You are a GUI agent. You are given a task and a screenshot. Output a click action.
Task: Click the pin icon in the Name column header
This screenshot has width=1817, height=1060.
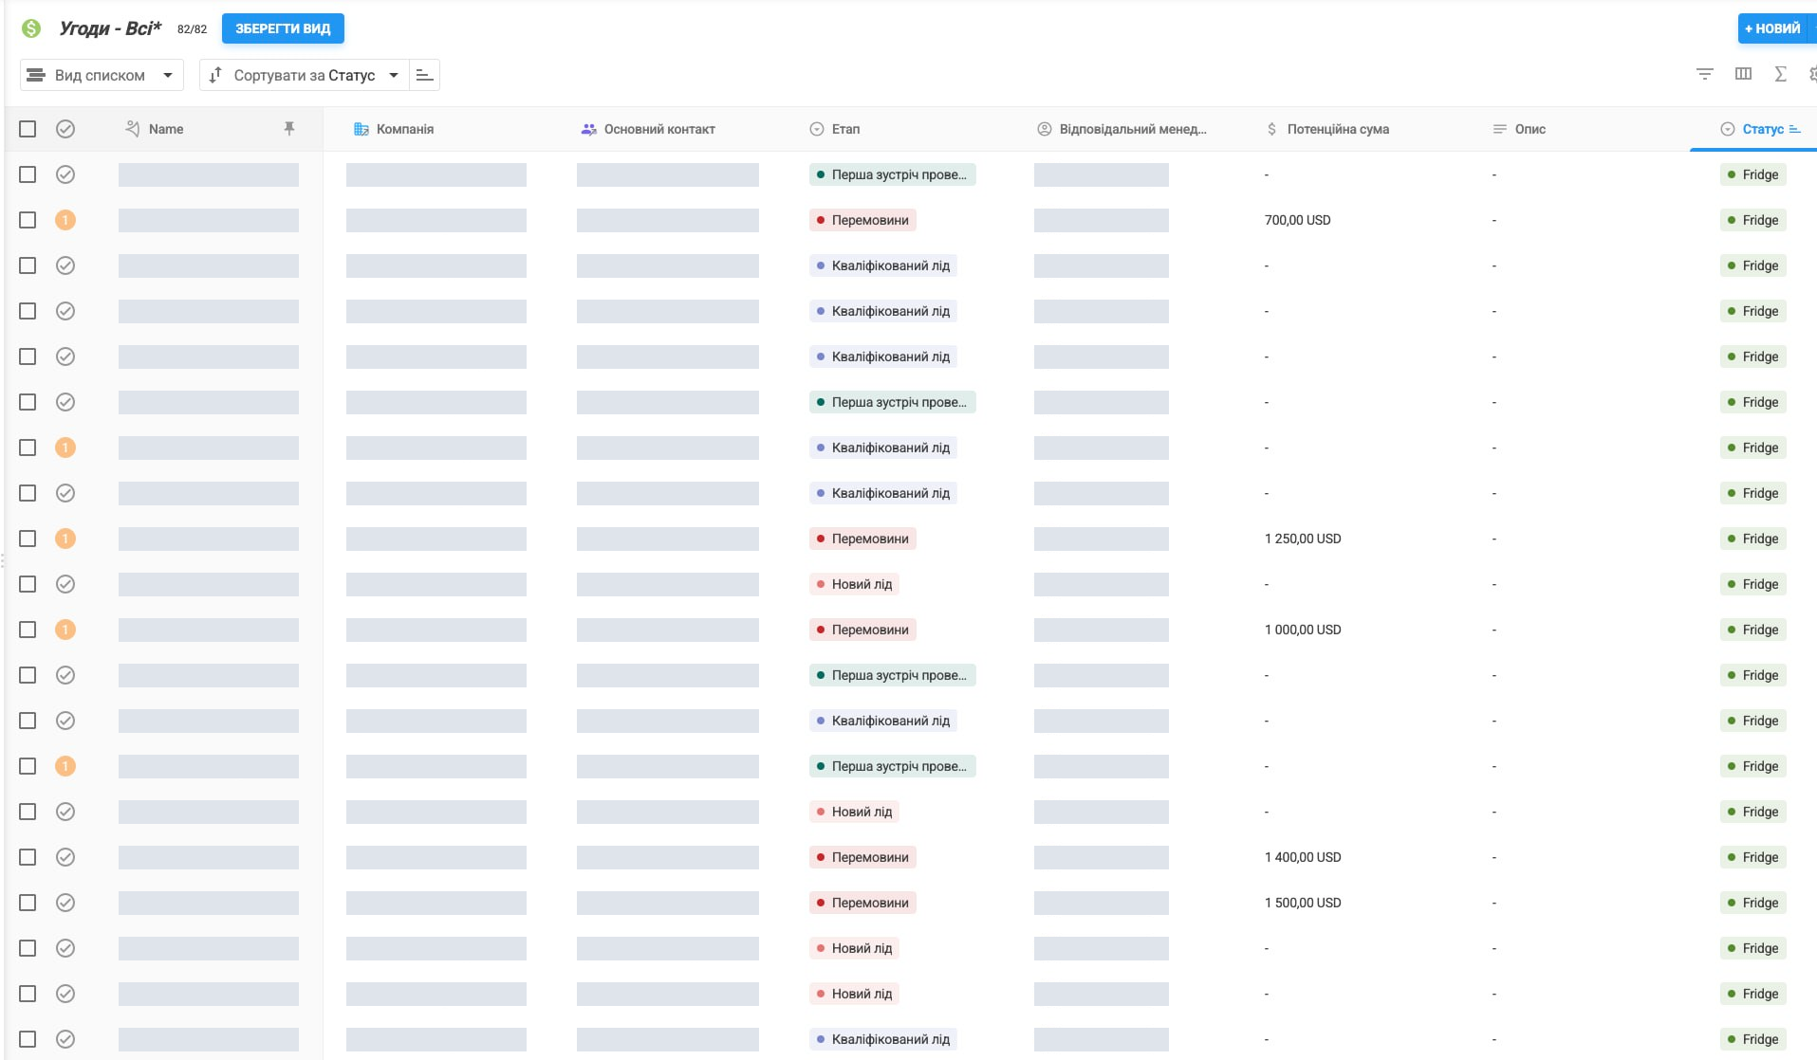(x=289, y=129)
